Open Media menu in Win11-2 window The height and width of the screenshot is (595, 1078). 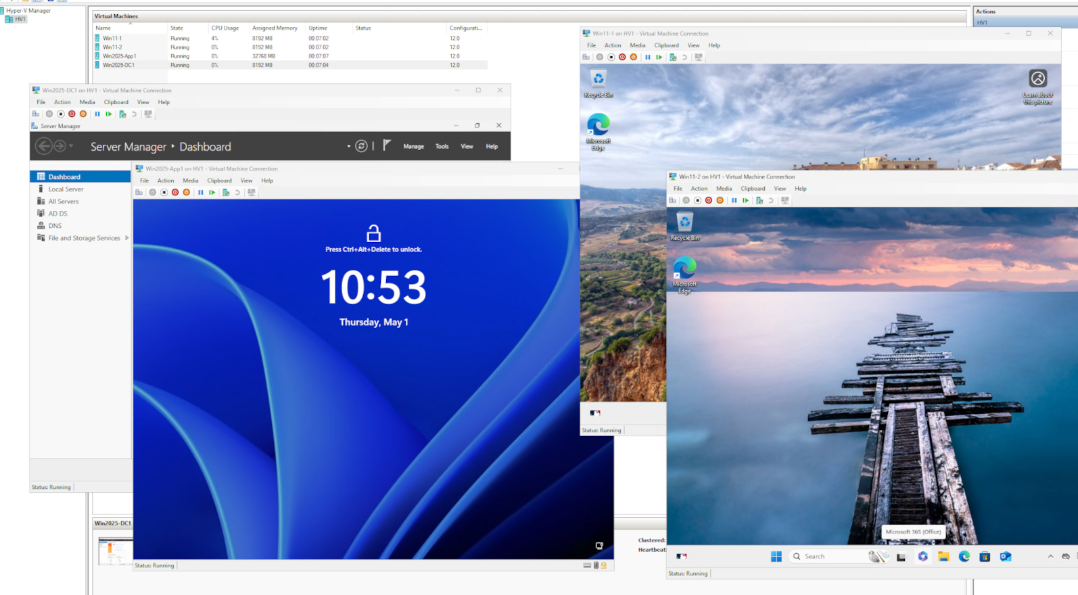pyautogui.click(x=724, y=189)
